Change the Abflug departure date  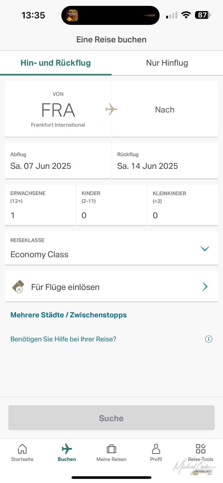click(x=58, y=161)
